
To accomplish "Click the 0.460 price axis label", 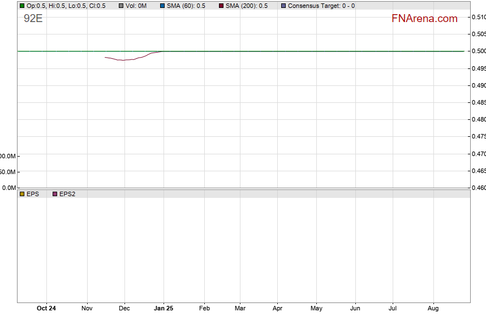I will [478, 188].
